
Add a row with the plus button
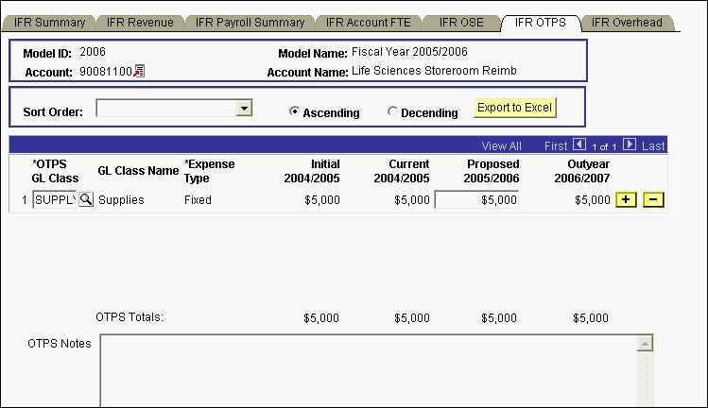(x=625, y=200)
